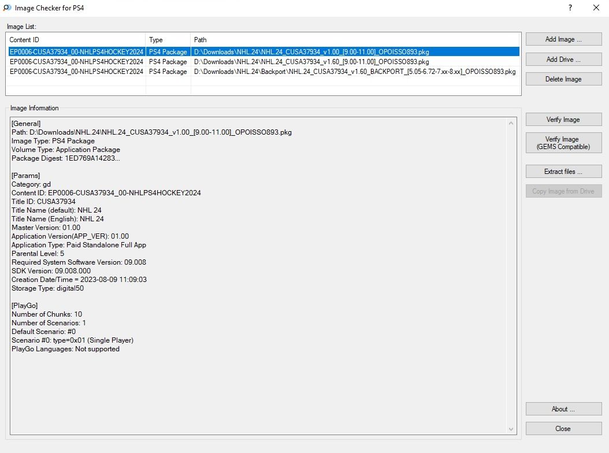Click the Volume Type: Application Package line
609x453 pixels.
point(66,150)
